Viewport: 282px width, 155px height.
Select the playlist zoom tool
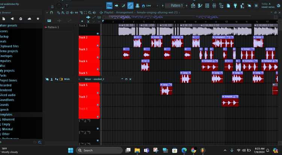tap(89, 12)
